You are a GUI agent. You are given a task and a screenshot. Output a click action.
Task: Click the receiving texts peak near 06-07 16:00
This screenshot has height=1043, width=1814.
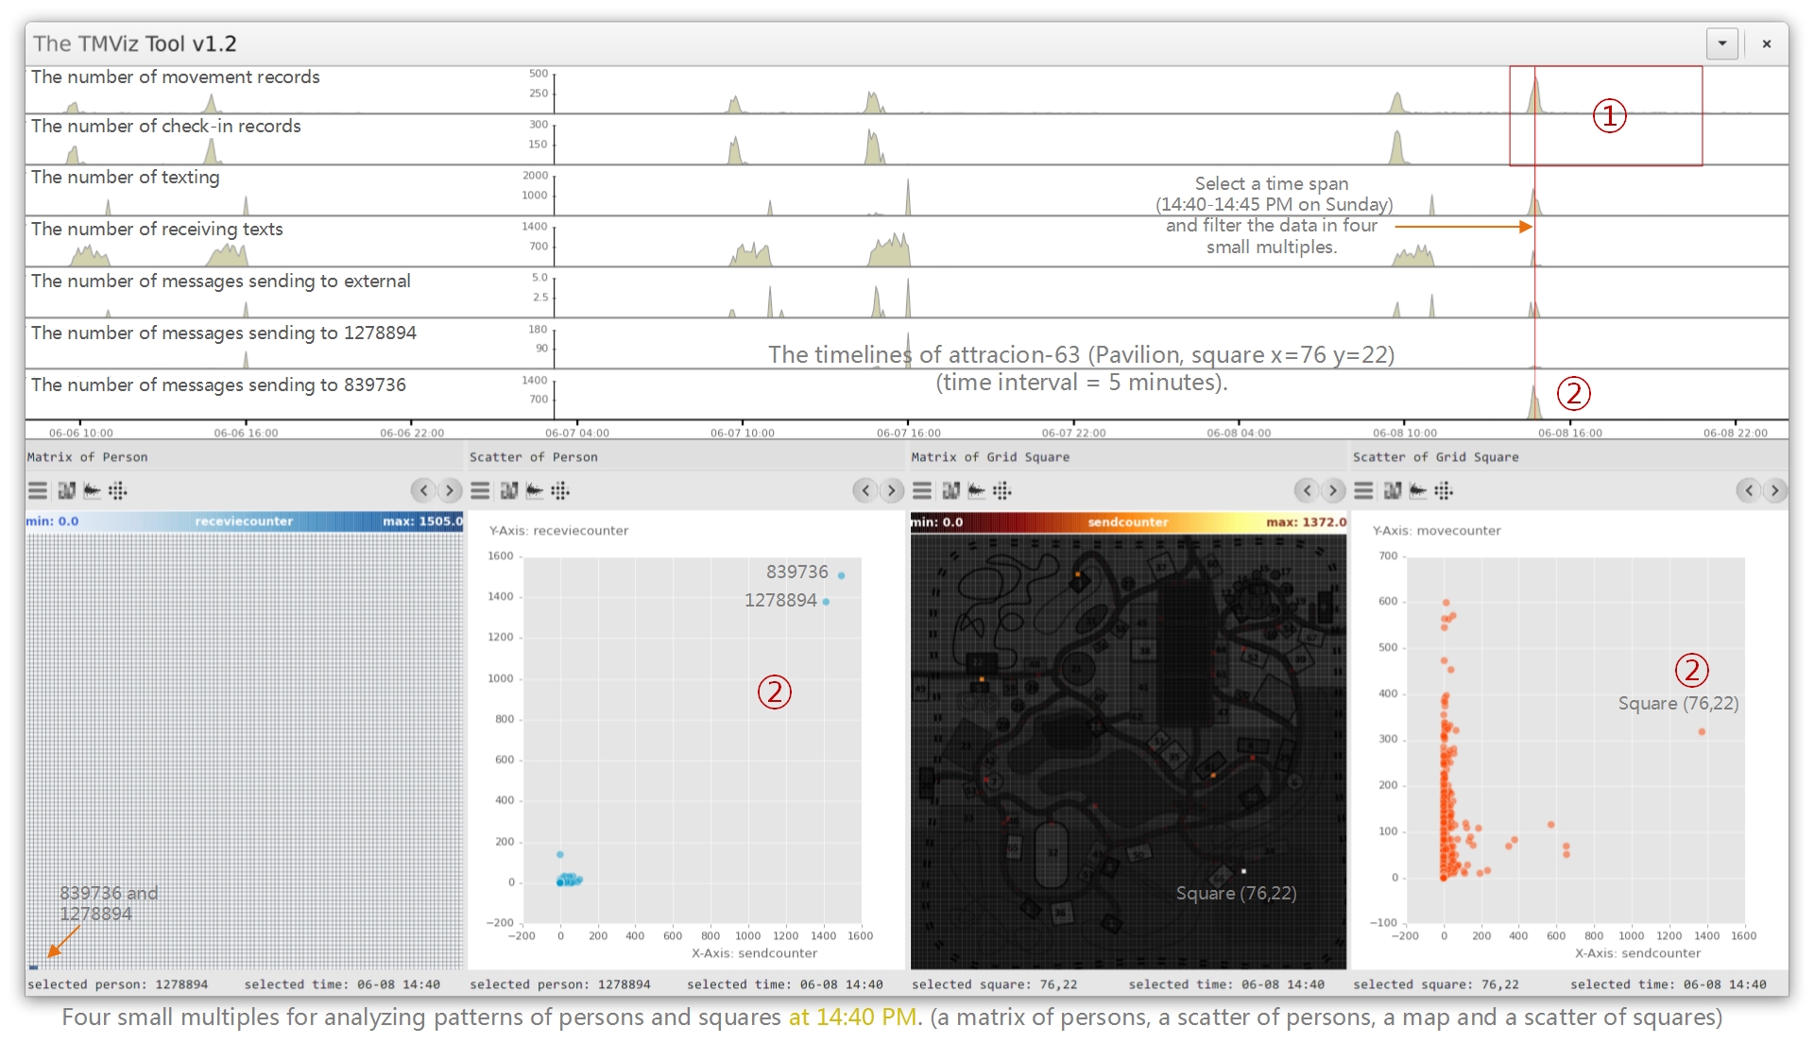click(890, 251)
